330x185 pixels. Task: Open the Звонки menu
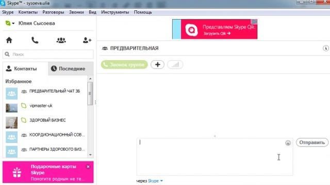(76, 12)
